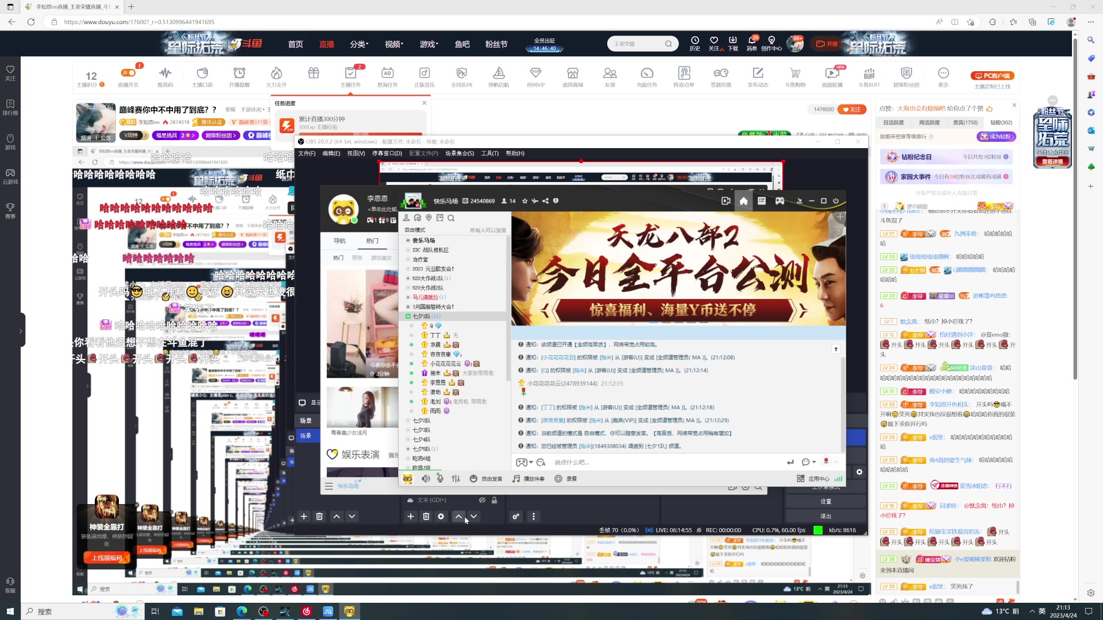Click the OBS 设置 settings button
This screenshot has width=1103, height=620.
click(826, 502)
